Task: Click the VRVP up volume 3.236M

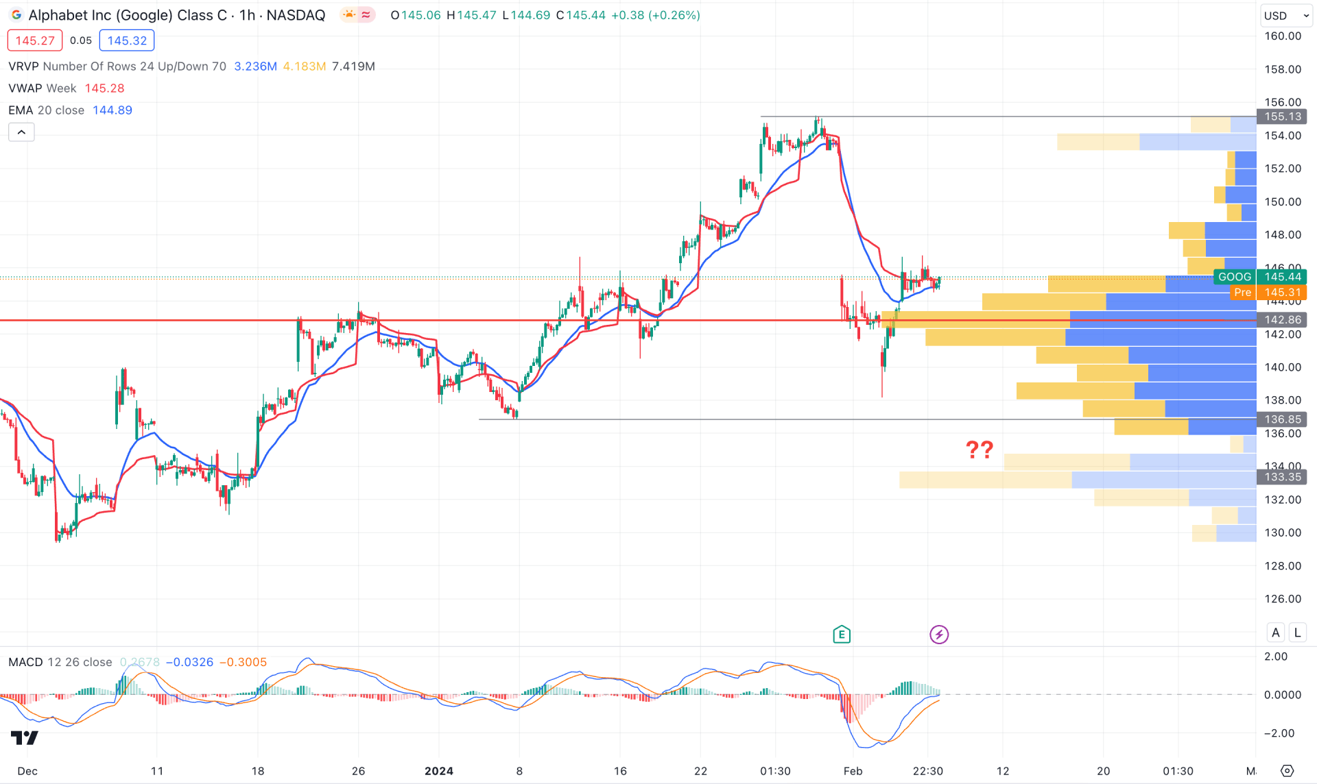Action: coord(256,66)
